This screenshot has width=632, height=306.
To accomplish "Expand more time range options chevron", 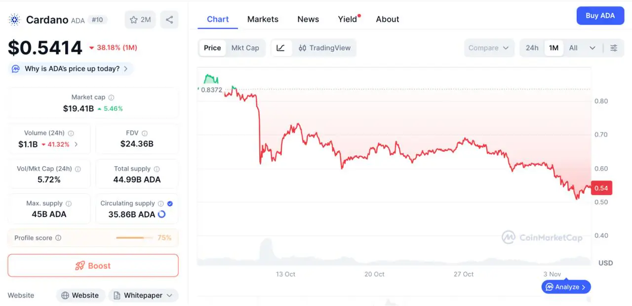I will pos(592,48).
